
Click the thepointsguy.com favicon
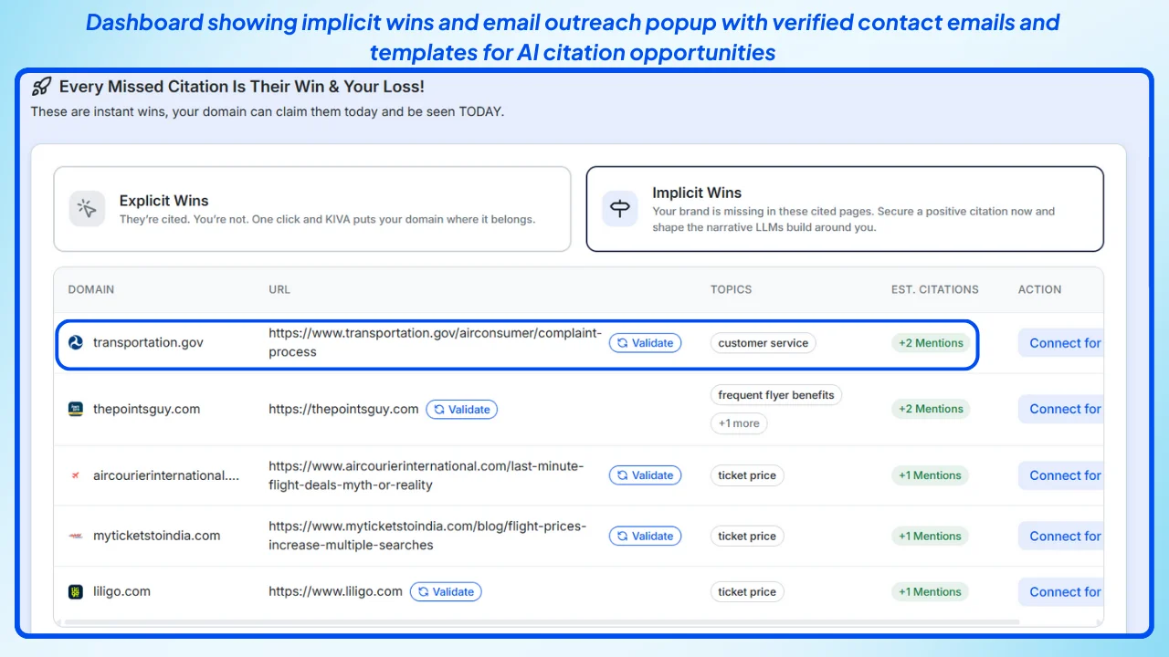tap(76, 409)
